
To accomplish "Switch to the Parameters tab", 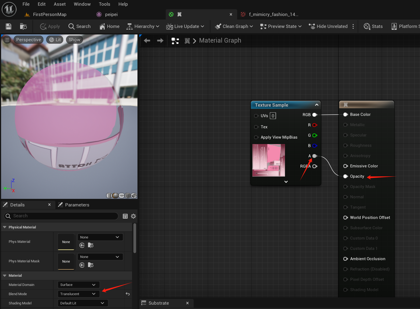I will tap(74, 205).
